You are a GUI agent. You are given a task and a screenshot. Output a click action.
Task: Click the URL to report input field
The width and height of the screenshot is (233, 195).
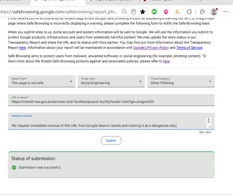tap(111, 100)
